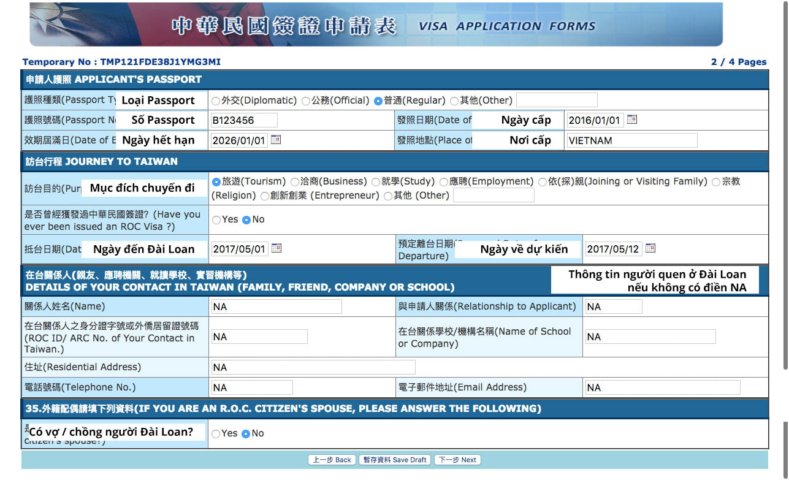Select Yes for previously issued ROC Visa

(216, 220)
